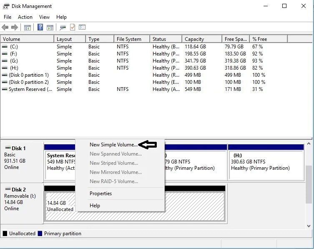Select the (F:) volume name in the list

click(x=14, y=54)
